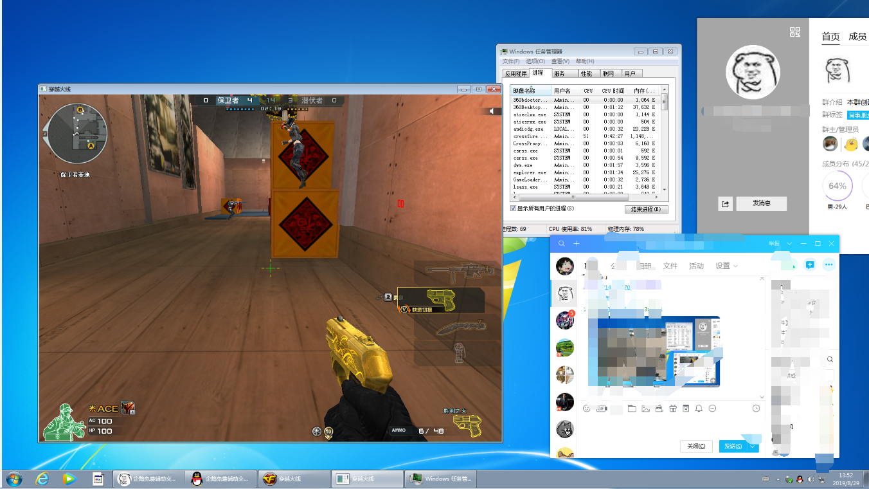Show hidden tray icons arrow

(778, 479)
